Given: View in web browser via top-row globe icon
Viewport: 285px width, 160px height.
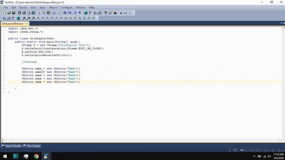Looking at the screenshot, I should click(85, 13).
